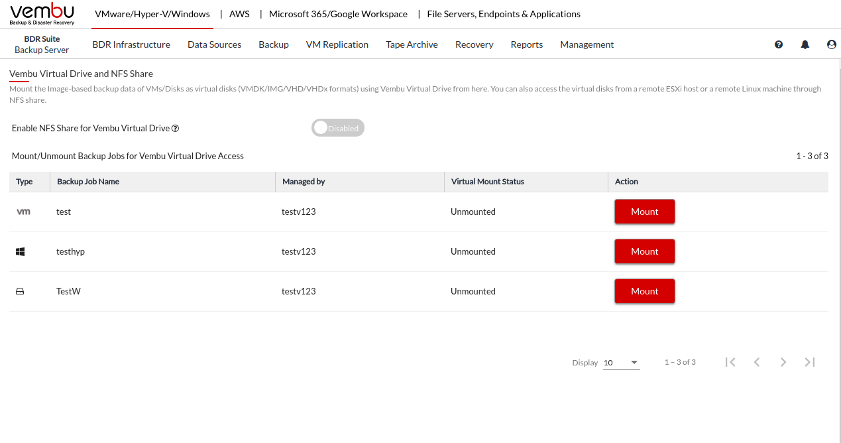This screenshot has height=443, width=841.
Task: Click the disk drive icon for TestW
Action: (x=20, y=291)
